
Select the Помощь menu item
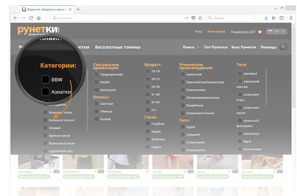[268, 47]
